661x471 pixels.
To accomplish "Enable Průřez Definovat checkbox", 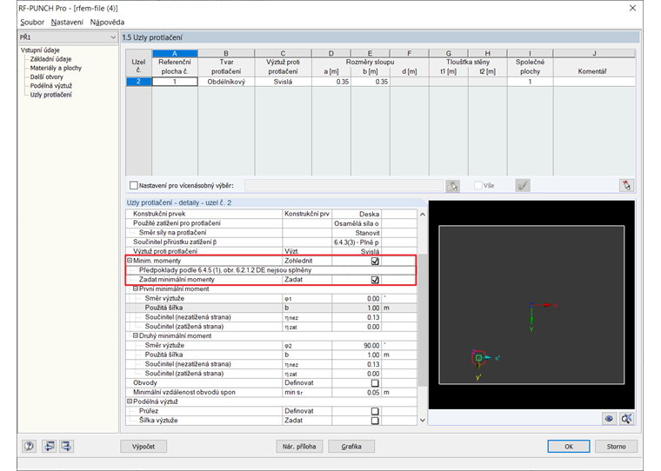I will click(x=375, y=411).
